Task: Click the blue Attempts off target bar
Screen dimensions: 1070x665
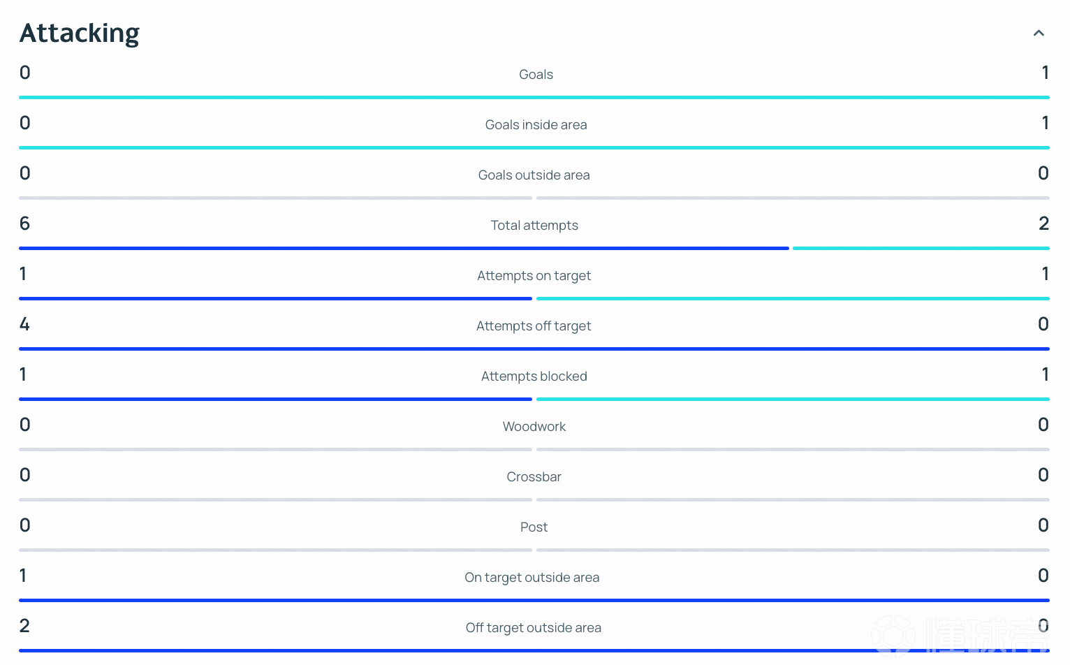Action: [534, 349]
